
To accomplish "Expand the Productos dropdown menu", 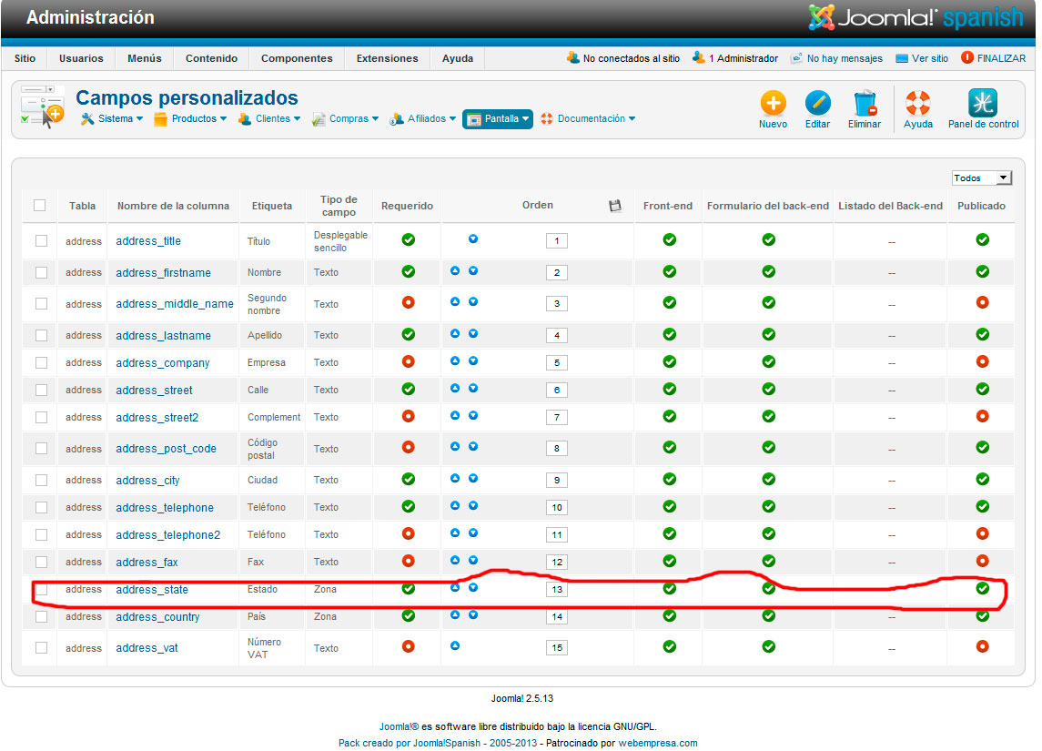I will click(x=191, y=119).
